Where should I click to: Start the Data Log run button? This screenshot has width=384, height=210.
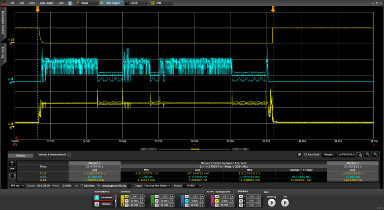272,203
